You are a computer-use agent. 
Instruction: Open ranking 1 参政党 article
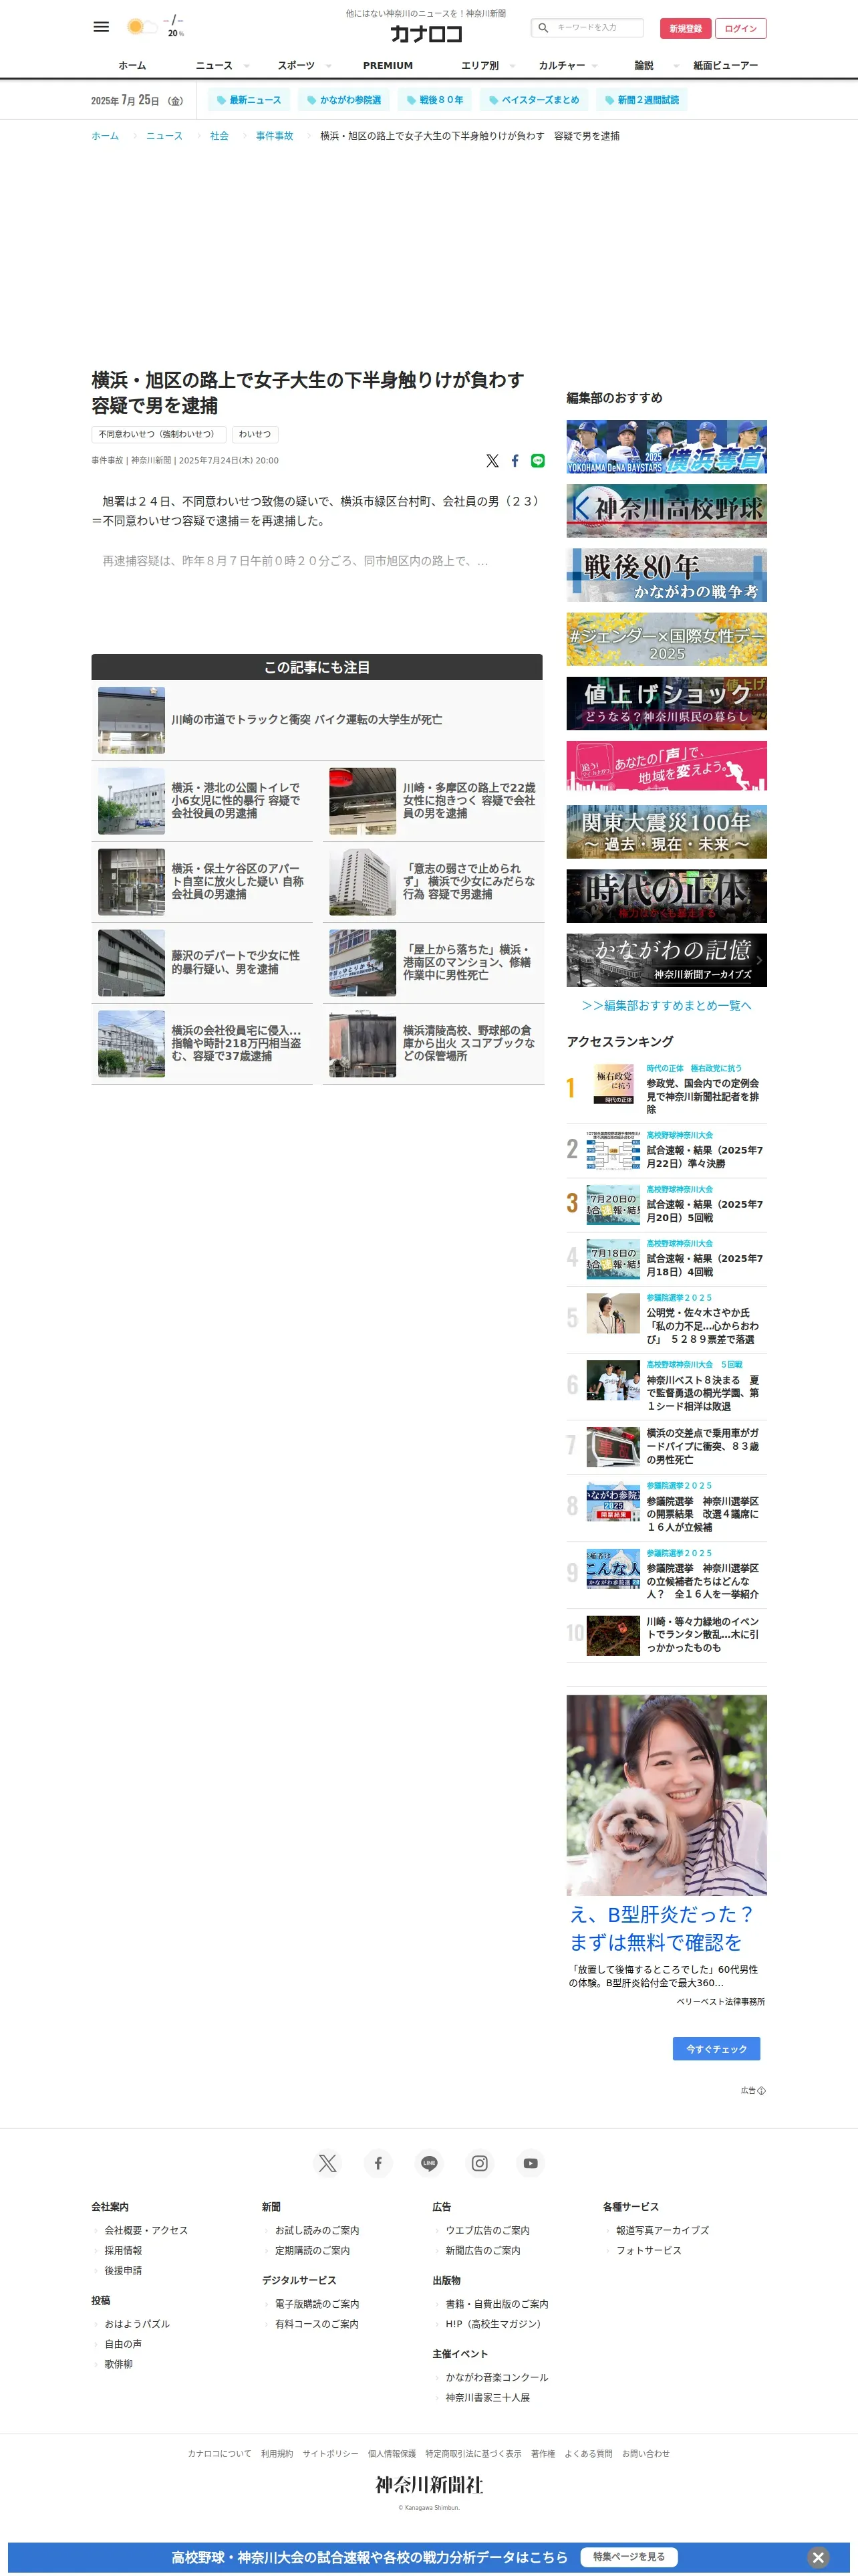click(704, 1097)
